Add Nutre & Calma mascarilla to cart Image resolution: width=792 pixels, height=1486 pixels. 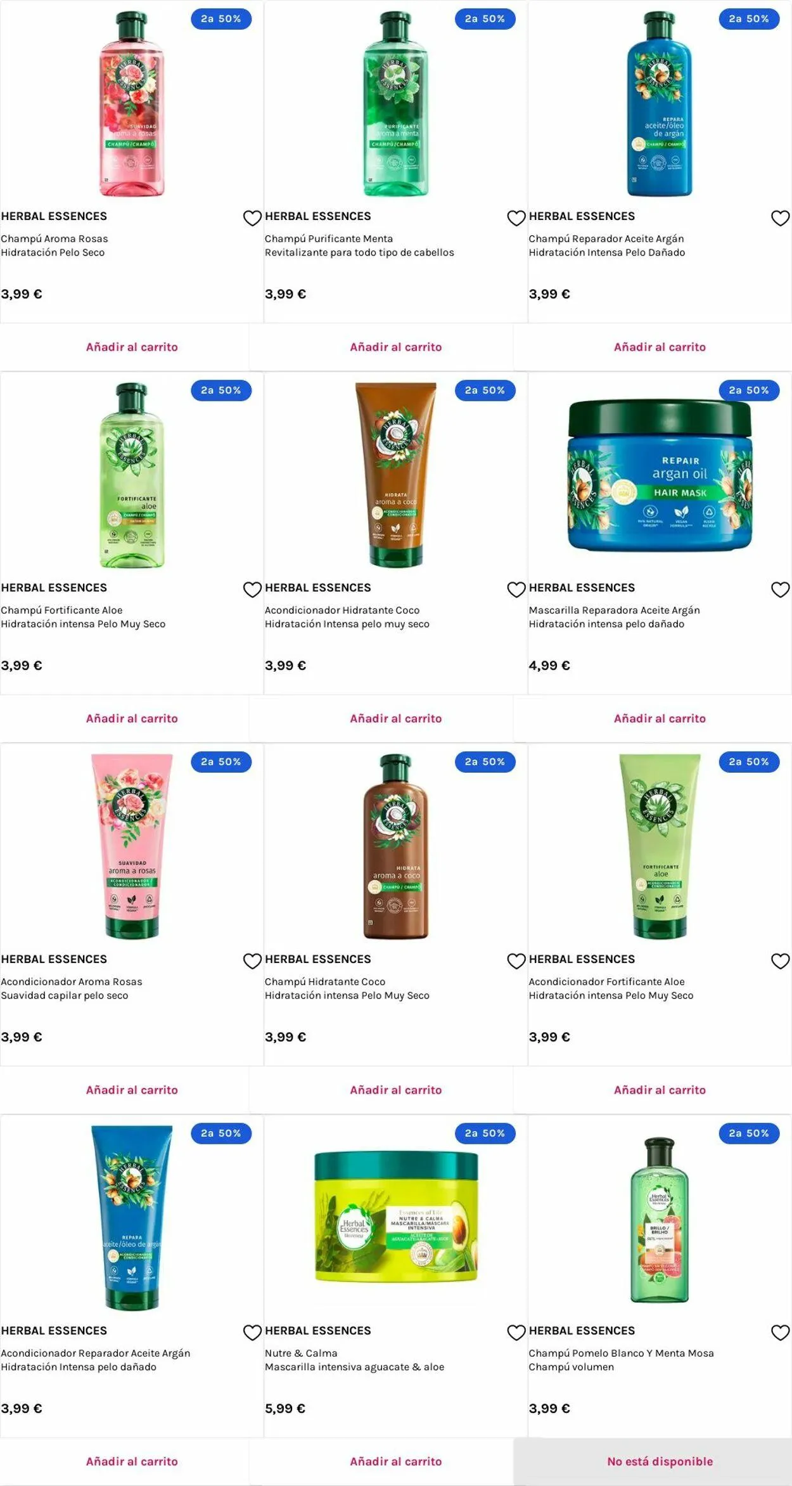[396, 1461]
